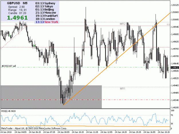The width and height of the screenshot is (179, 134).
Task: Click the RSI(6) 45.9028 indicator label
Action: 8,111
